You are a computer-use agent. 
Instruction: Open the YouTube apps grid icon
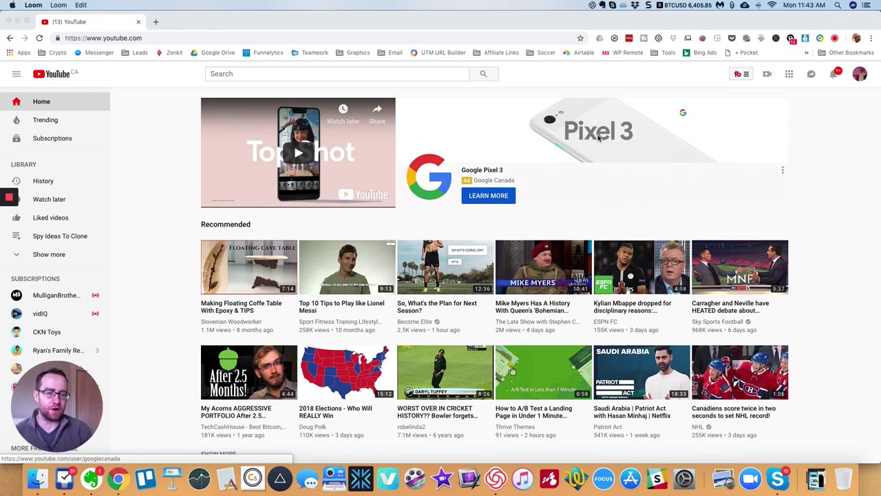pyautogui.click(x=789, y=74)
